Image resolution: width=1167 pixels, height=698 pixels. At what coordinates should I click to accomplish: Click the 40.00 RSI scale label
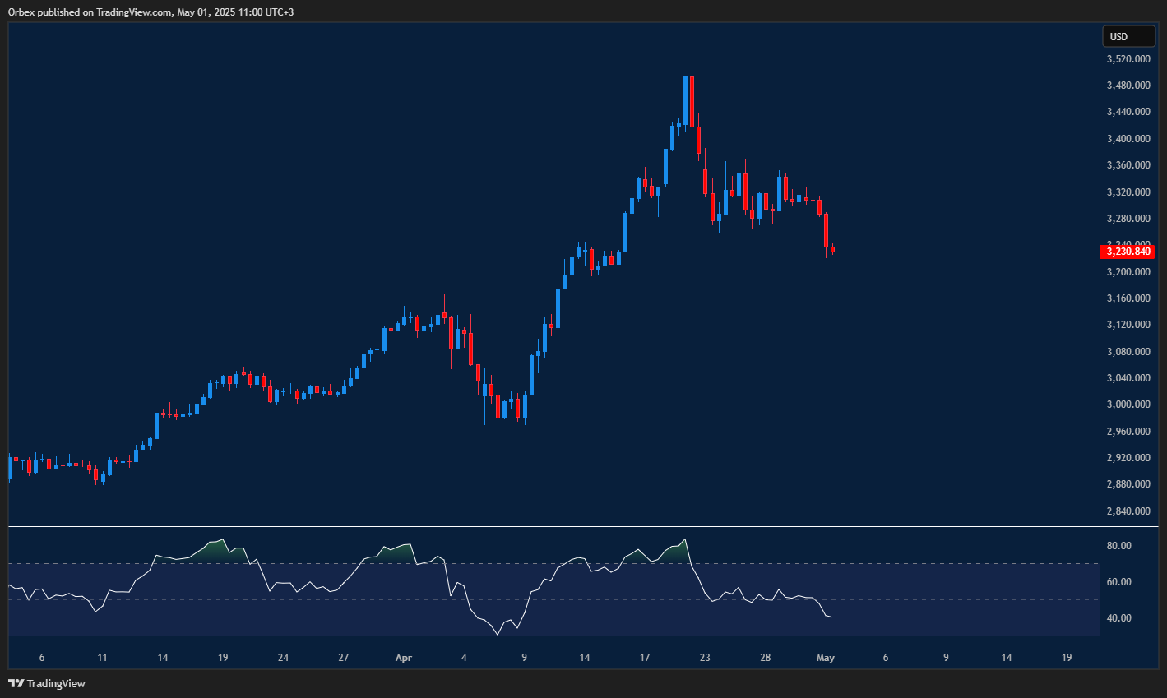1118,618
